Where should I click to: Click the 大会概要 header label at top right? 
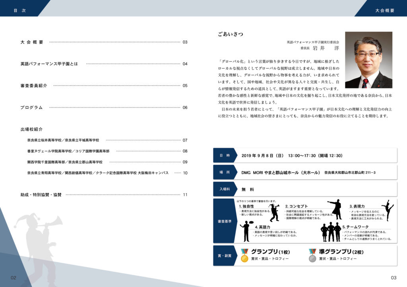pyautogui.click(x=385, y=11)
